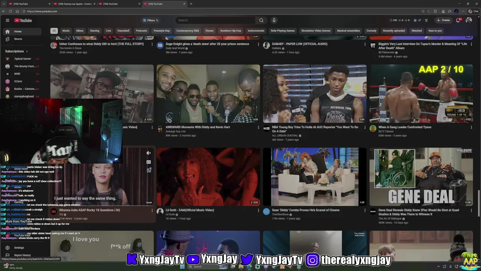Select the All filter chip
481x271 pixels.
(54, 31)
